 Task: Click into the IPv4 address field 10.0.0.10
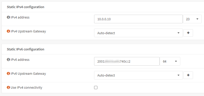[x=138, y=19]
